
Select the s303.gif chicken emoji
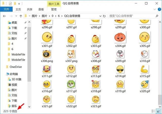tap(96, 39)
